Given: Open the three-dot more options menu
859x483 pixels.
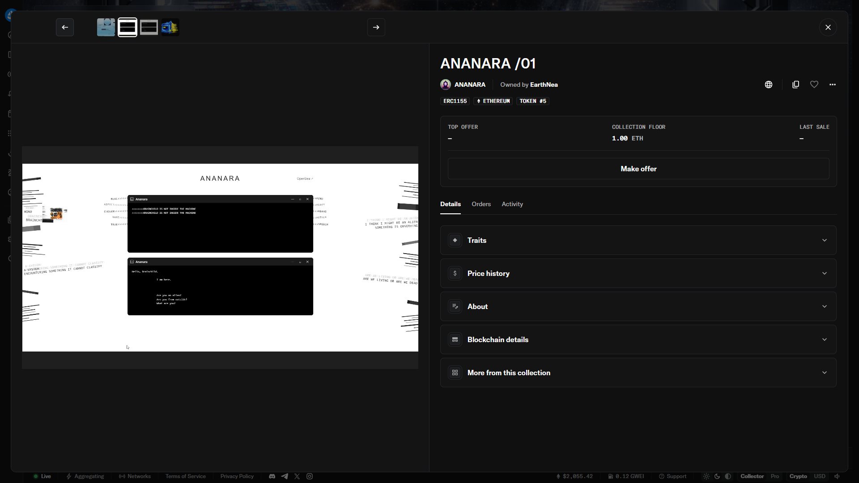Looking at the screenshot, I should [833, 85].
